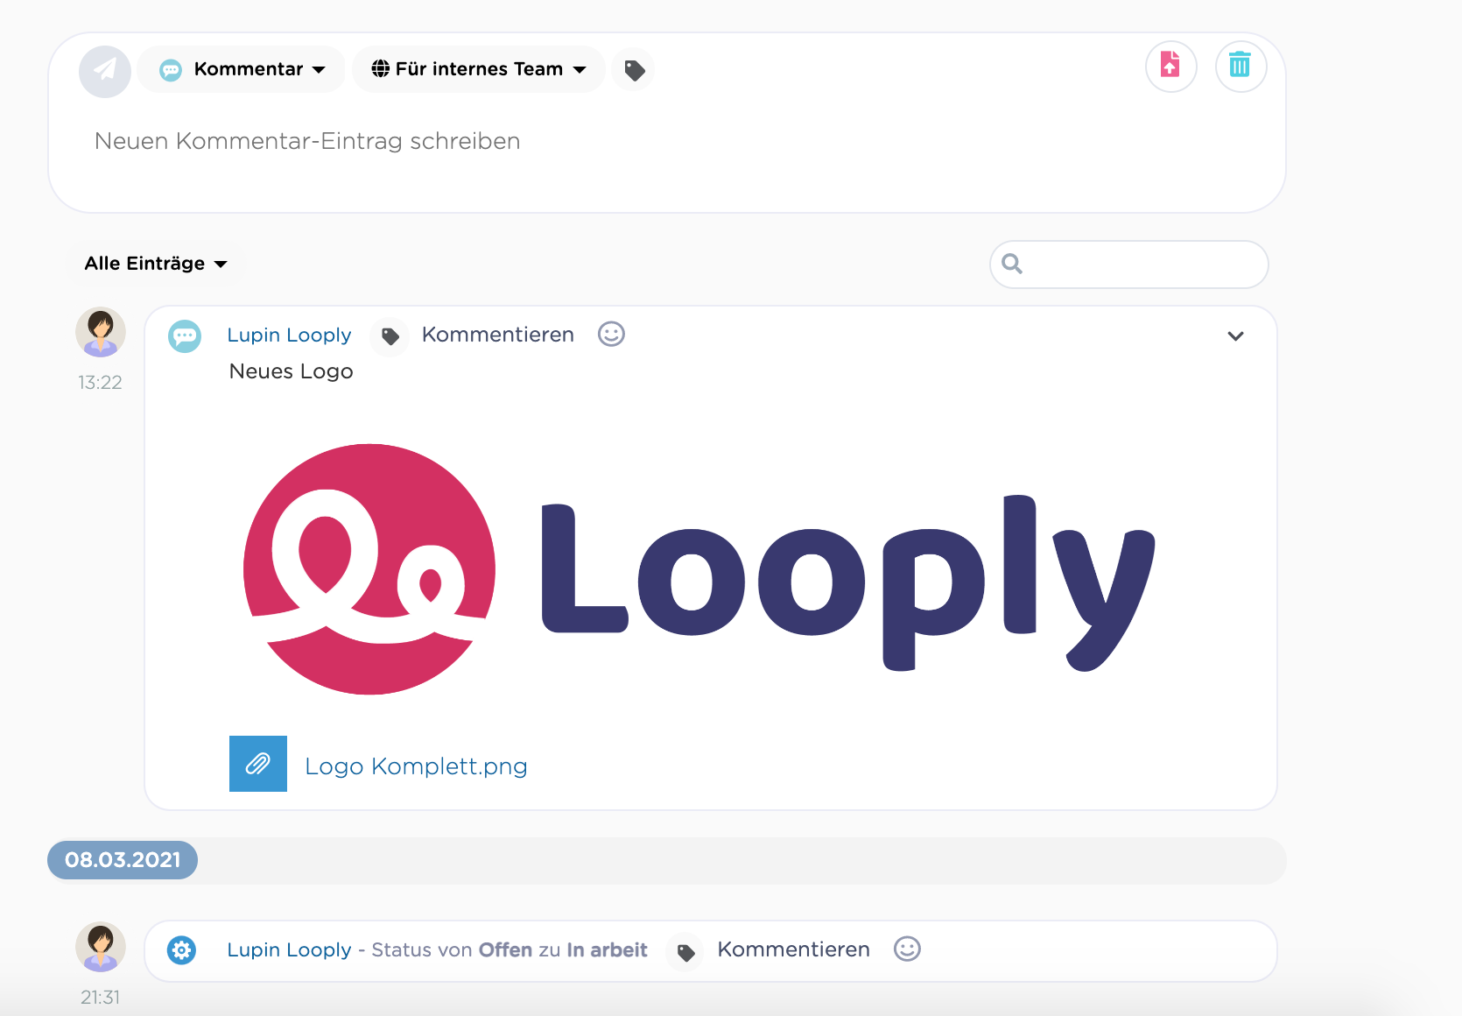Click the paperclip attachment icon
Image resolution: width=1462 pixels, height=1016 pixels.
pos(258,764)
